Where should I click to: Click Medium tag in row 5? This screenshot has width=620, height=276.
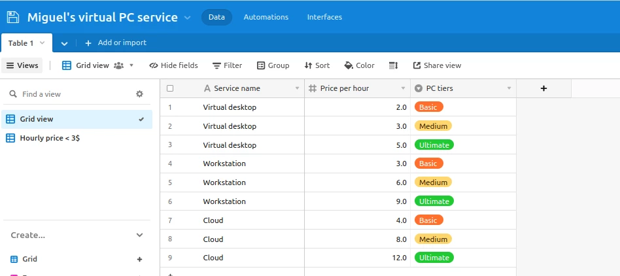click(433, 182)
